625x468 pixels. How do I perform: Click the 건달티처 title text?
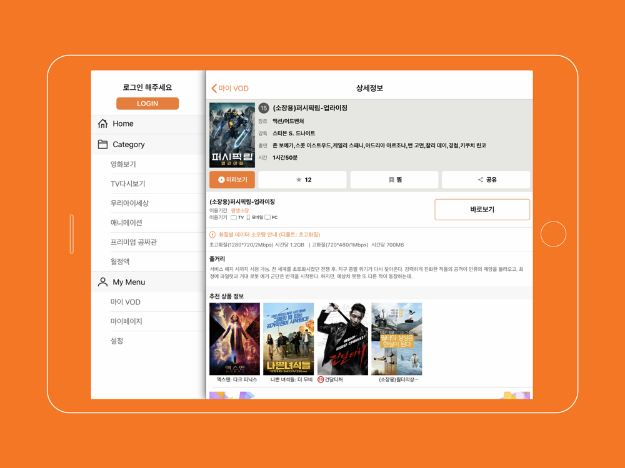[334, 379]
